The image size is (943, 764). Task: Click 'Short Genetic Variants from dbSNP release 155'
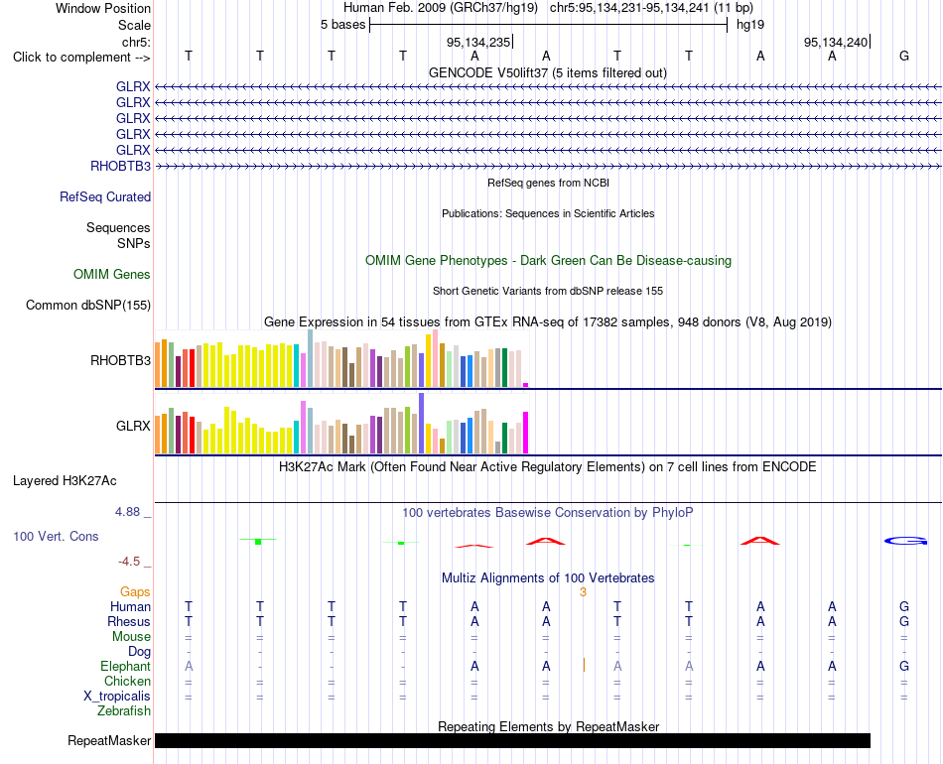pos(548,291)
